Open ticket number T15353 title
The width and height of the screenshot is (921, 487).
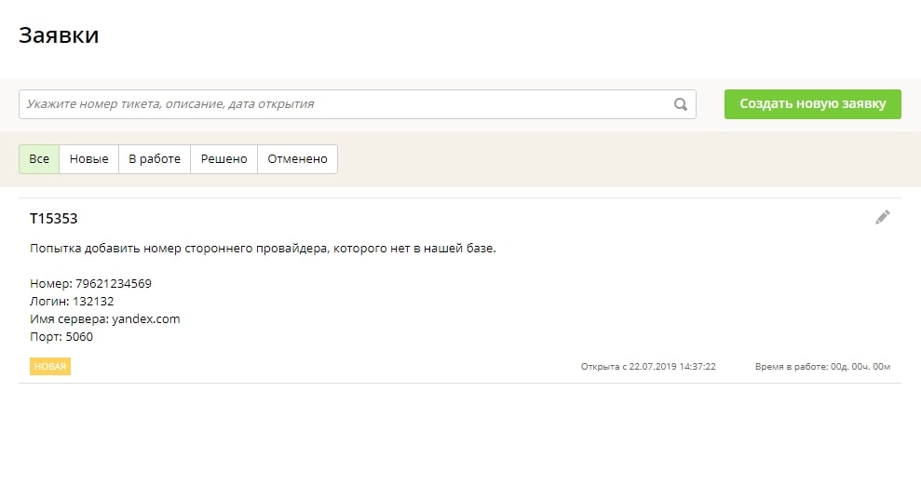click(53, 219)
